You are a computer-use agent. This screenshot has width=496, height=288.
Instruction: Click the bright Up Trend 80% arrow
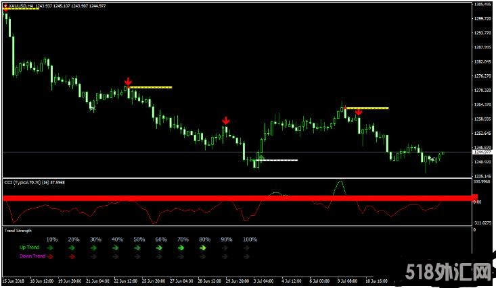pyautogui.click(x=203, y=248)
